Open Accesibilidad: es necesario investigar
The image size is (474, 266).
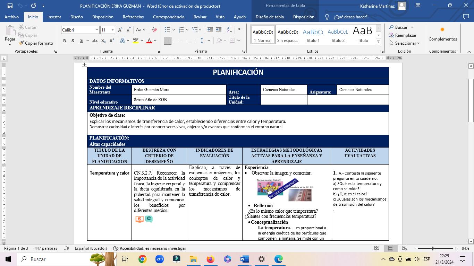click(x=150, y=248)
